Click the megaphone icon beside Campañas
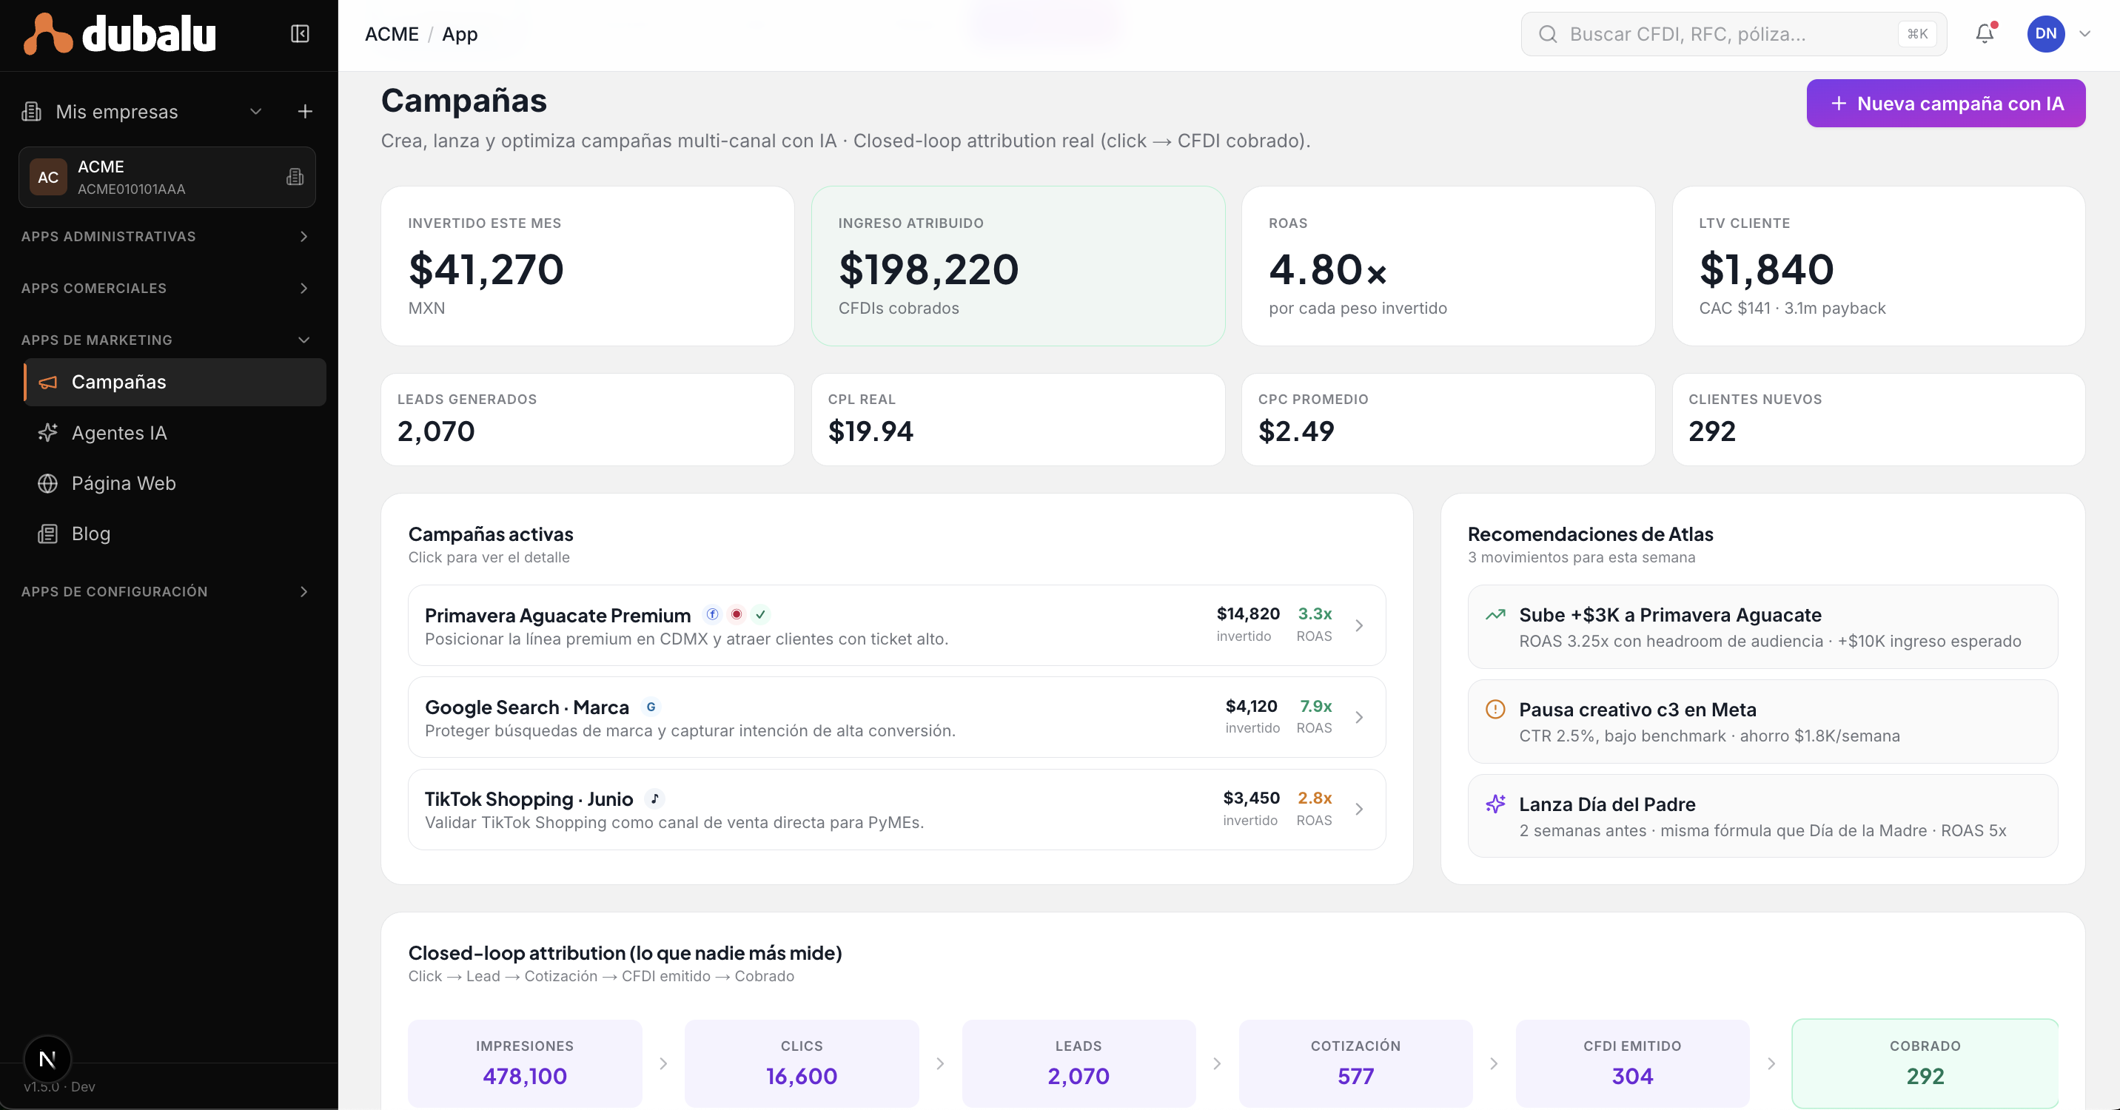 (47, 382)
